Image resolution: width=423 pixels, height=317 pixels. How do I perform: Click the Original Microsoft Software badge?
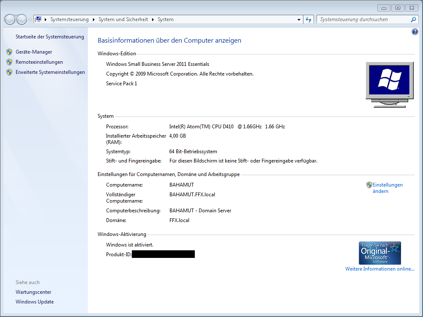click(x=379, y=252)
